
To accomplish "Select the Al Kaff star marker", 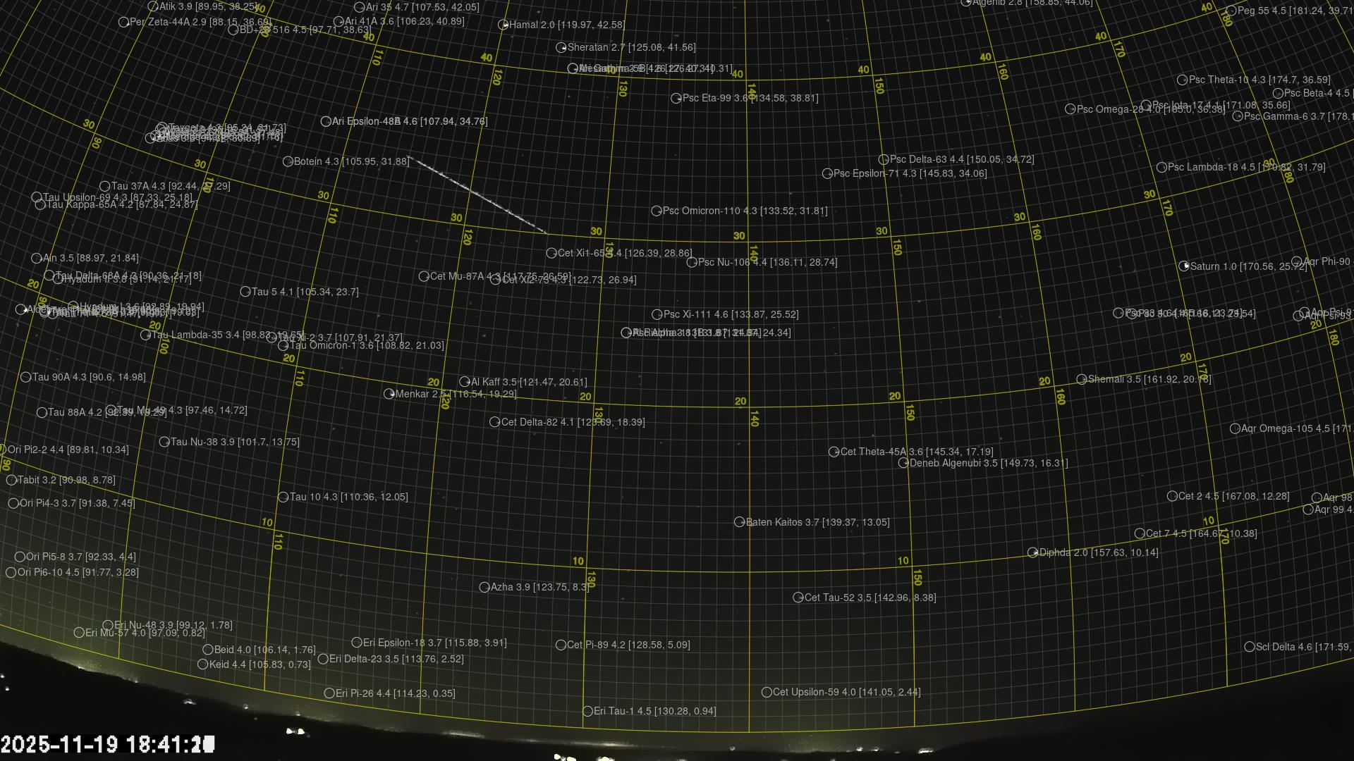I will coord(465,382).
